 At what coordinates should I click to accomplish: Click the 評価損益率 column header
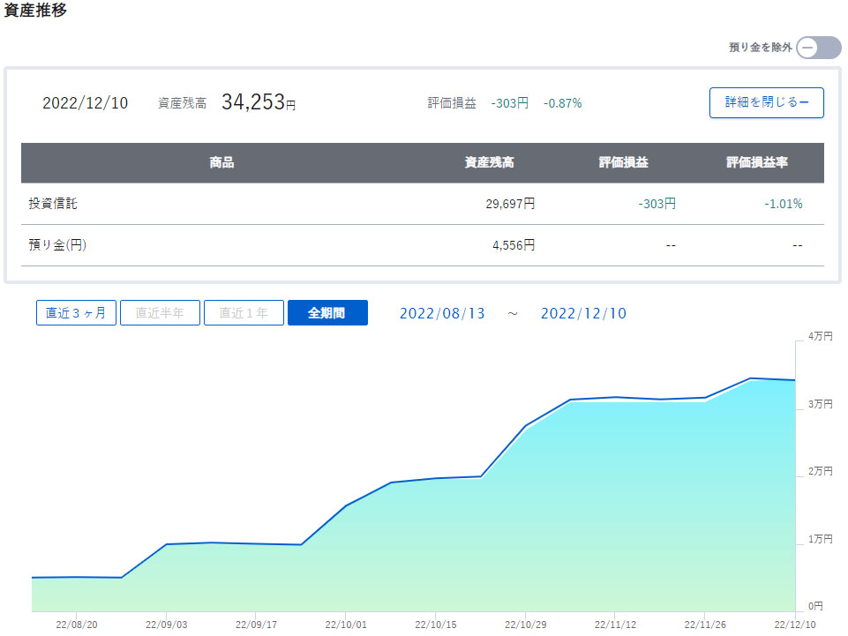(757, 163)
